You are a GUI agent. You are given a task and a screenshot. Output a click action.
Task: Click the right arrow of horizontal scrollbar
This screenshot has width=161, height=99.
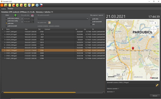104,92
